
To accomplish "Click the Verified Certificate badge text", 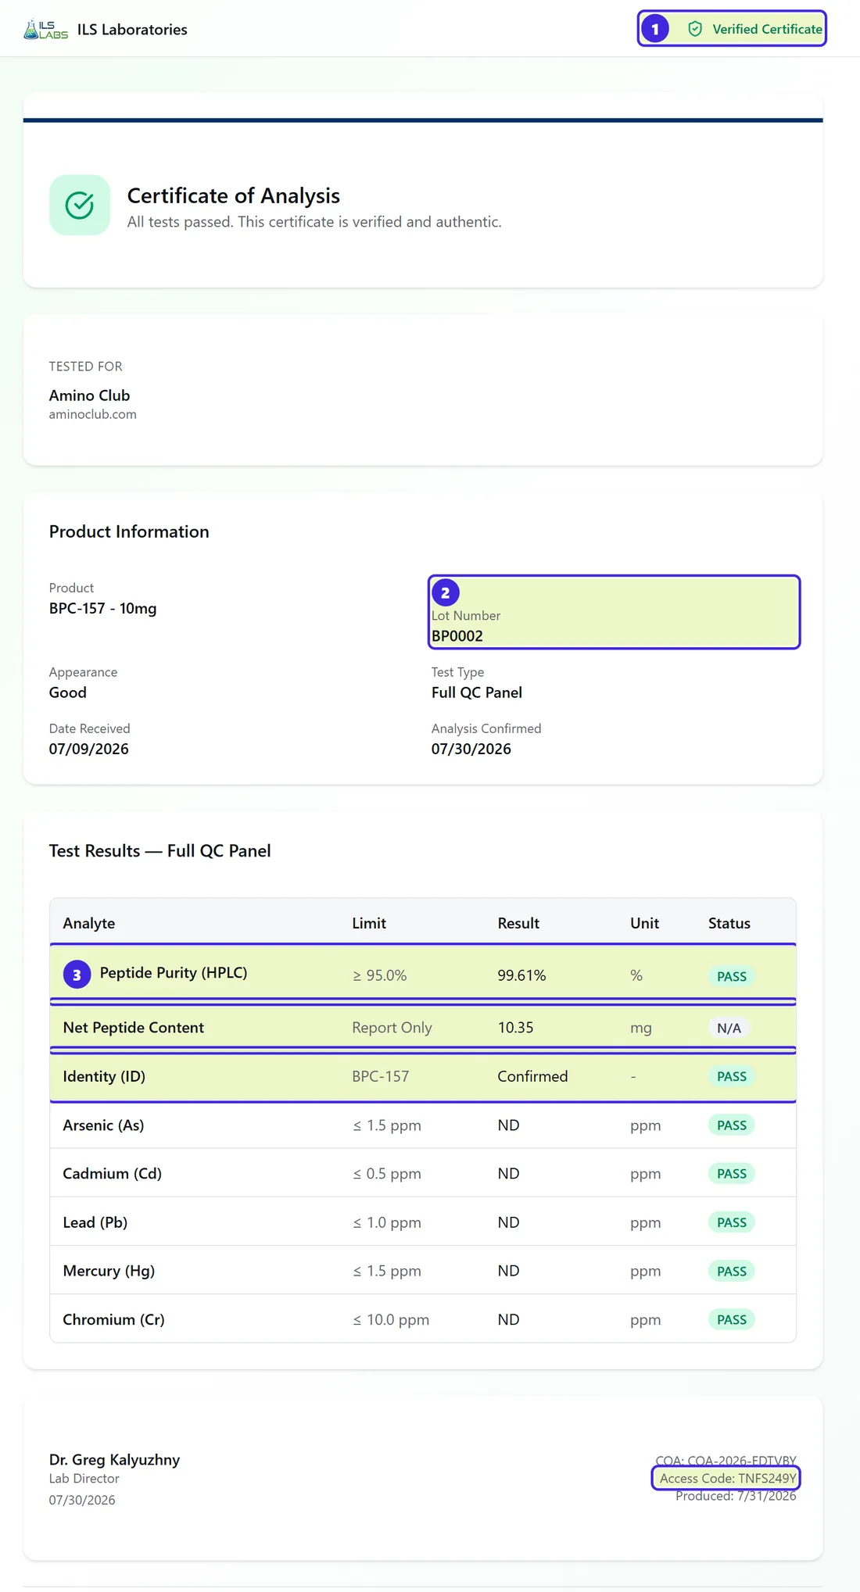I will (767, 29).
